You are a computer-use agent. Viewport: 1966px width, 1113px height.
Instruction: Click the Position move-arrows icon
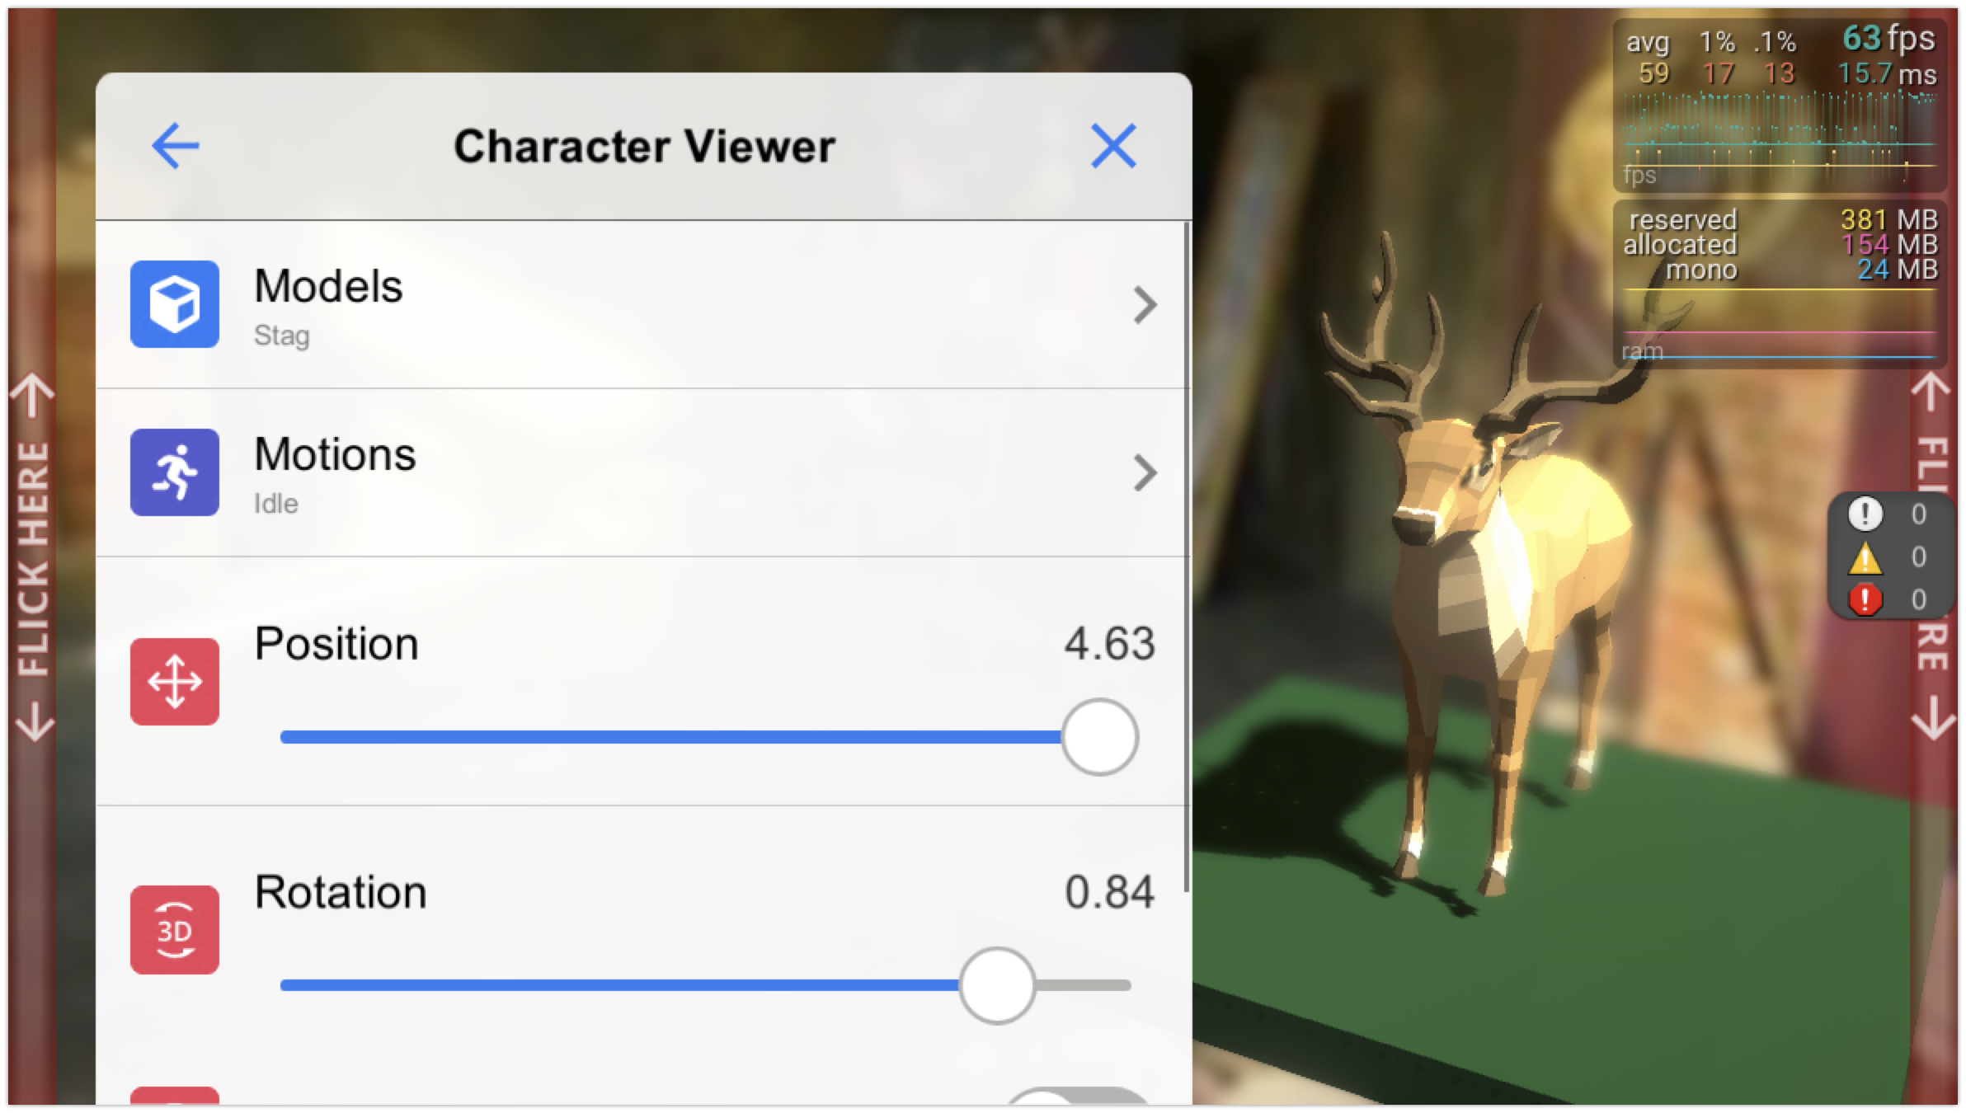coord(174,681)
